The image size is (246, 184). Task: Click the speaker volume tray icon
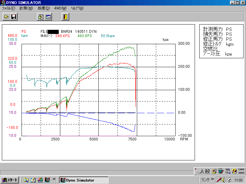(223, 180)
